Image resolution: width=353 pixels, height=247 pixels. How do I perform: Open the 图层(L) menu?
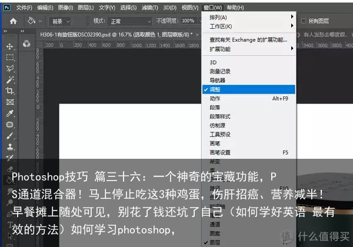coord(86,8)
